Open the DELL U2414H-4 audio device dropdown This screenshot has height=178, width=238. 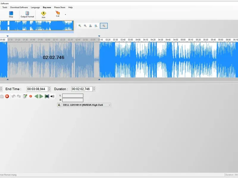(x=109, y=105)
